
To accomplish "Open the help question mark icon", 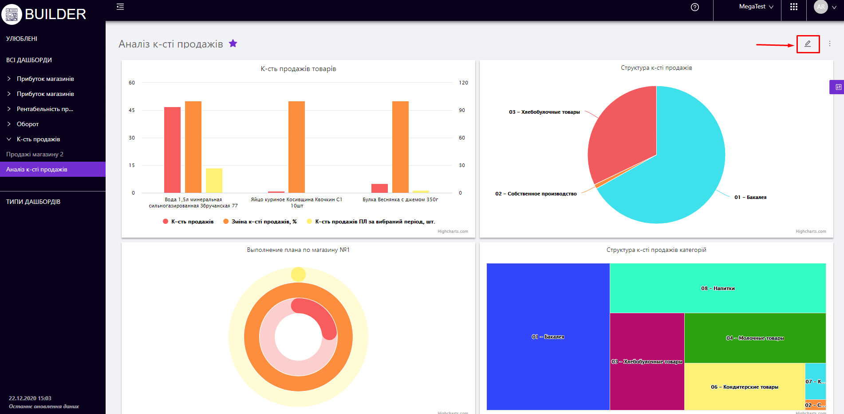I will pos(695,7).
